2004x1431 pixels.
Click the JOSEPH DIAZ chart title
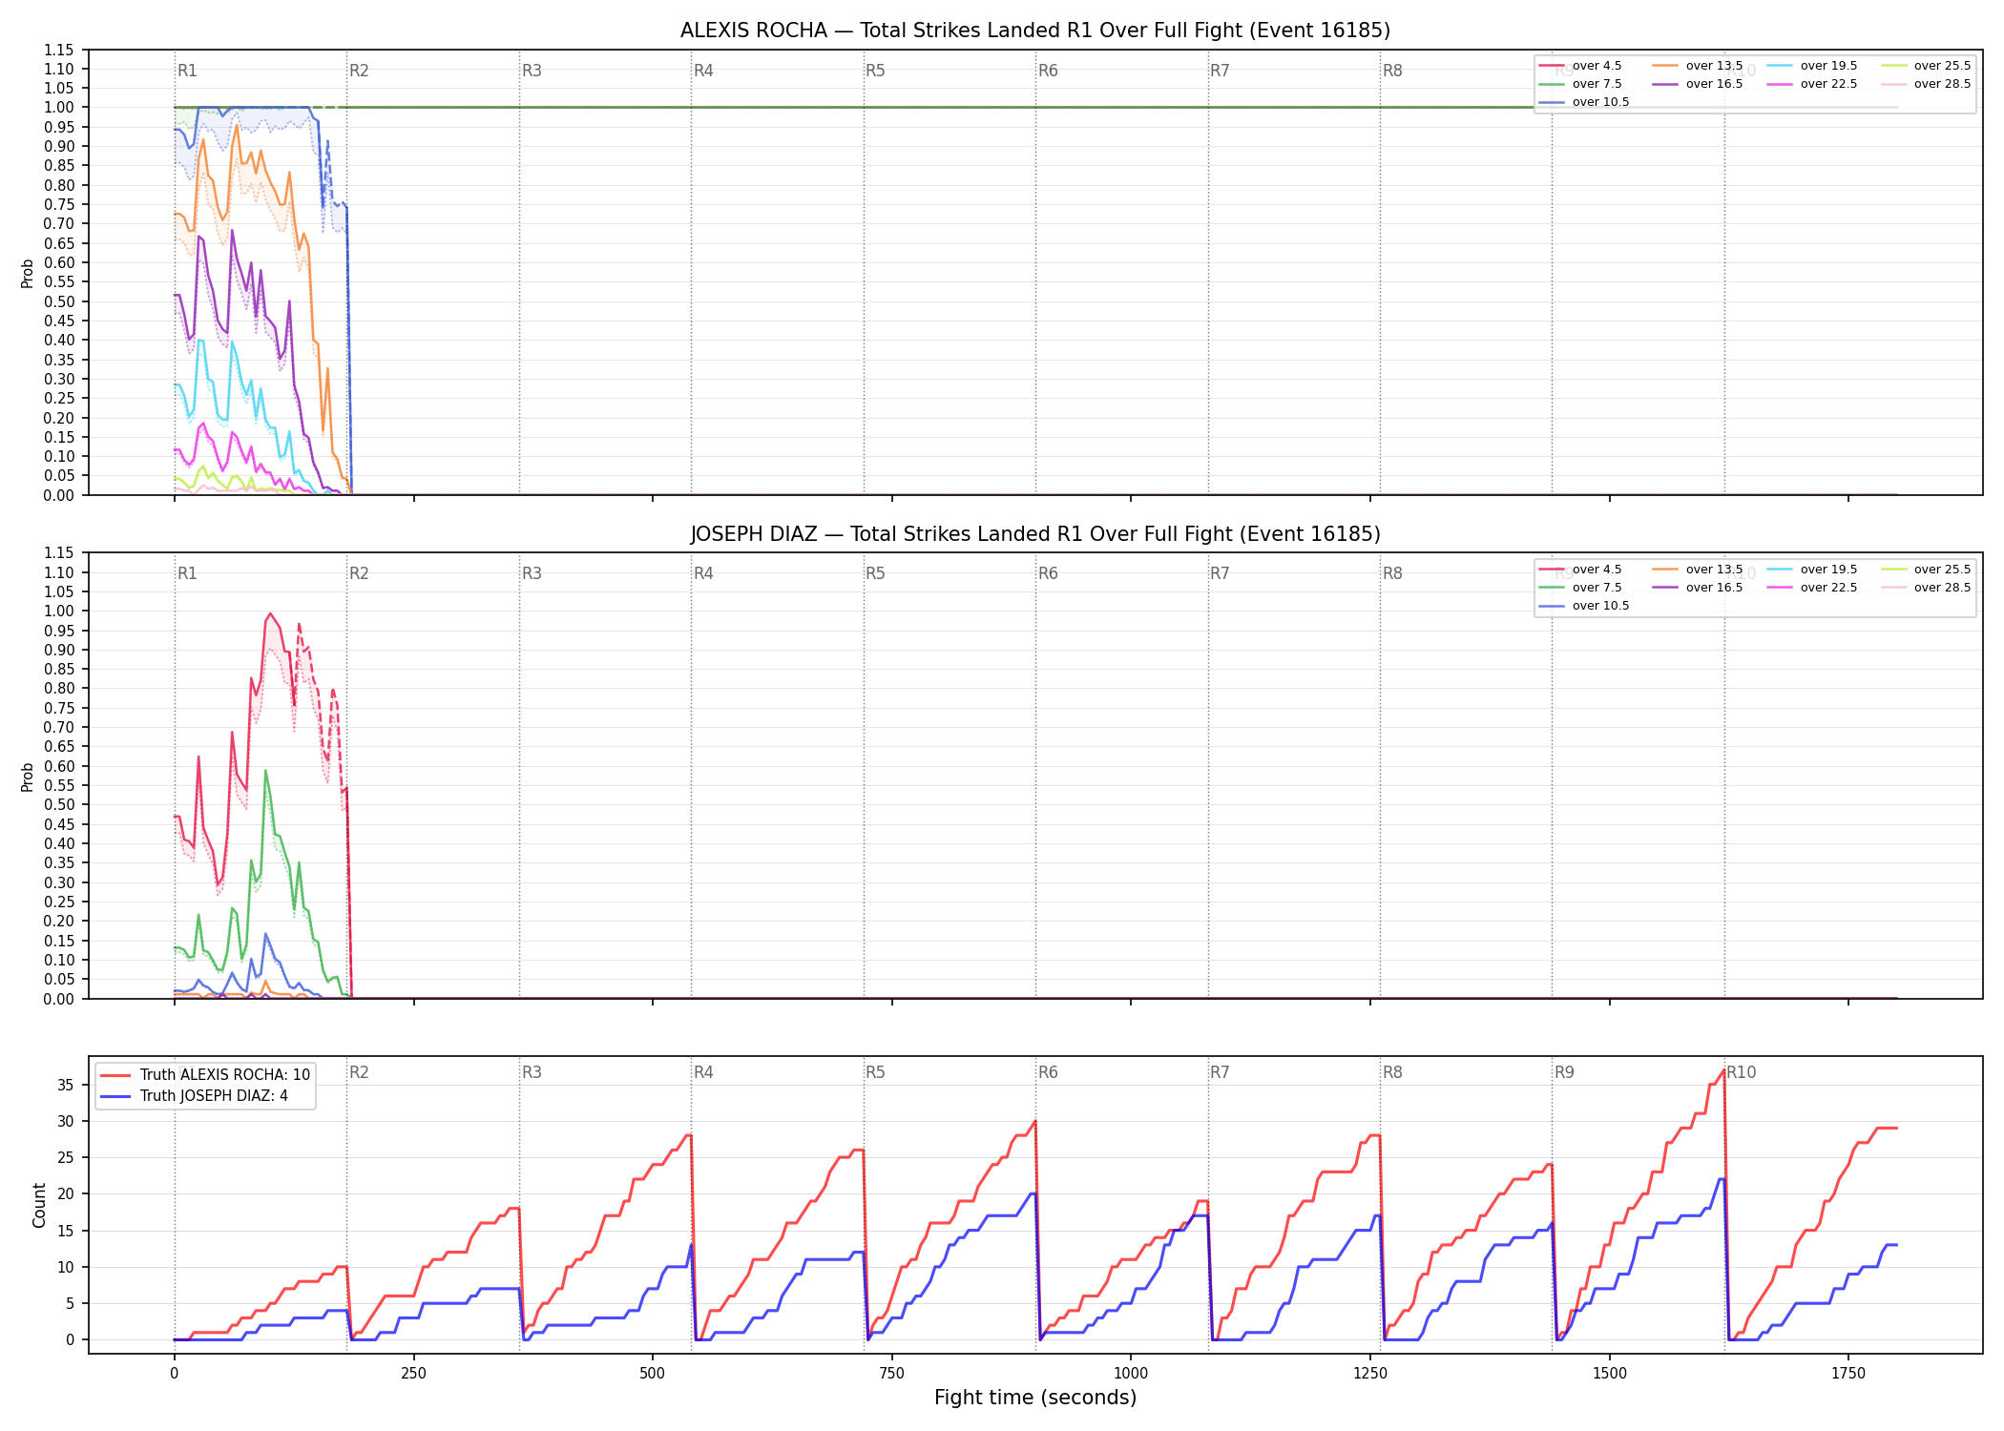pyautogui.click(x=1035, y=534)
